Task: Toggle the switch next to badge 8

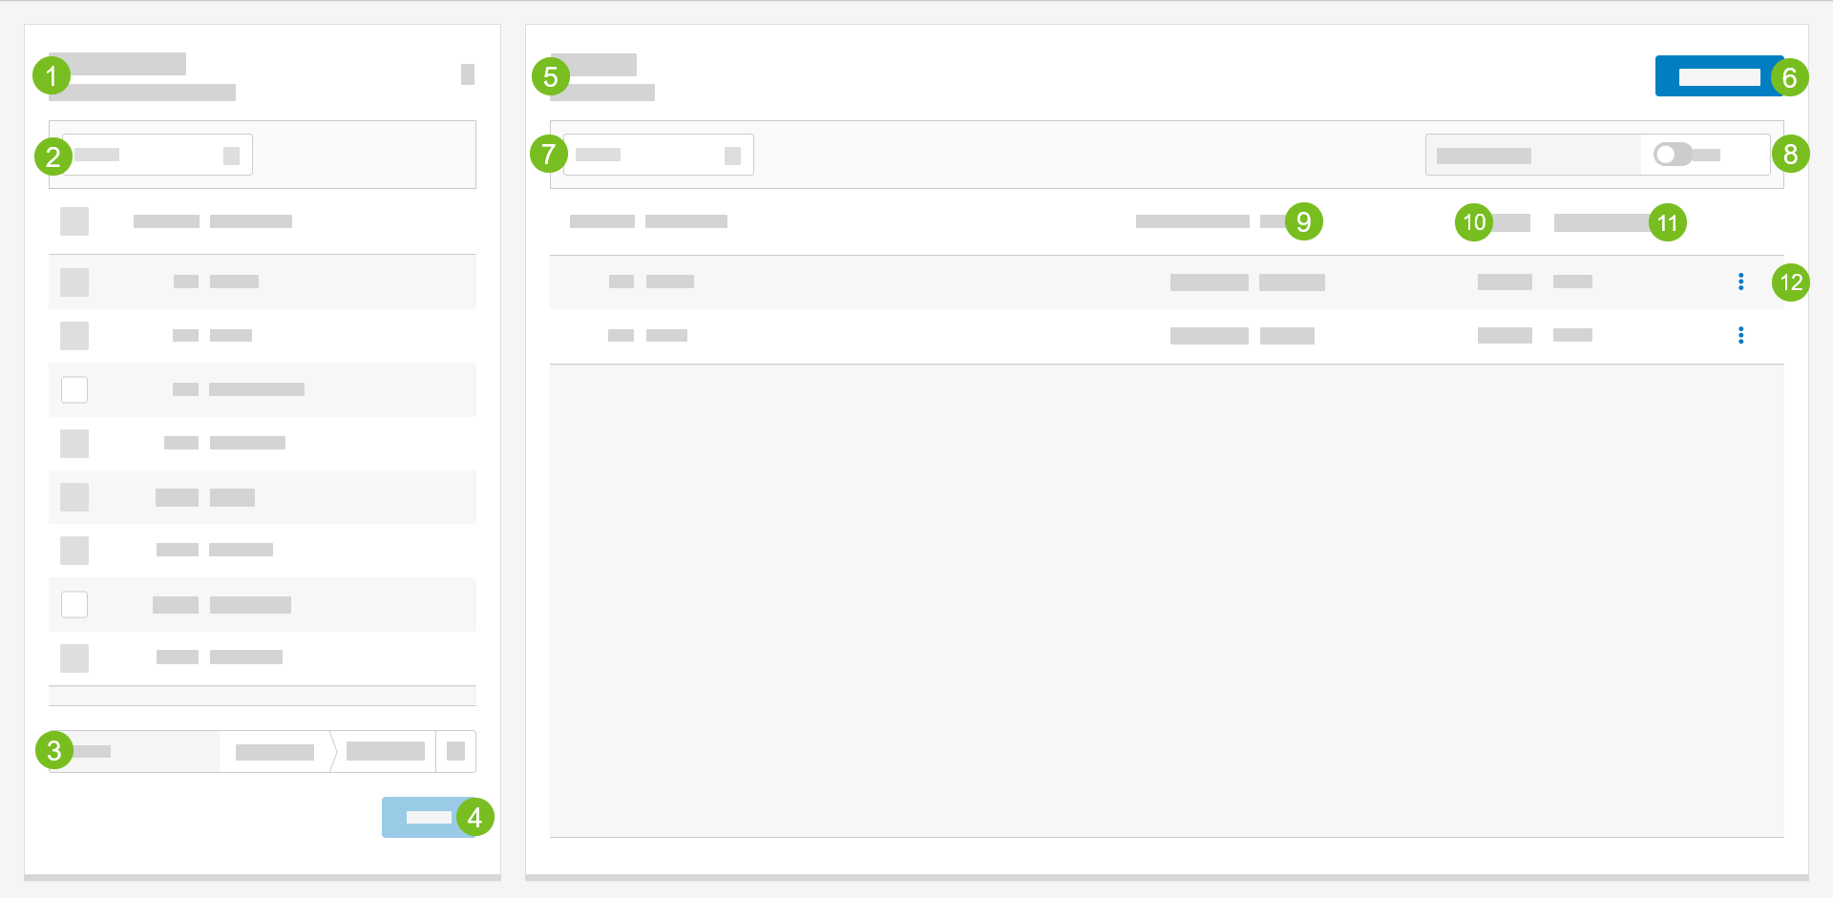Action: pos(1673,155)
